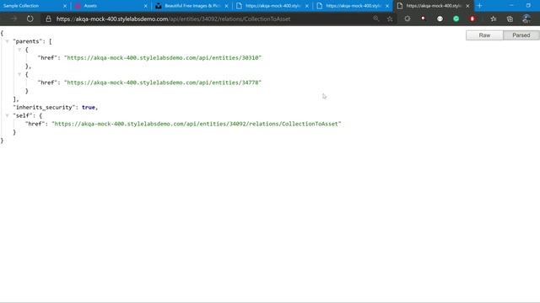The image size is (540, 303).
Task: Reload the page with the refresh icon
Action: (30, 19)
